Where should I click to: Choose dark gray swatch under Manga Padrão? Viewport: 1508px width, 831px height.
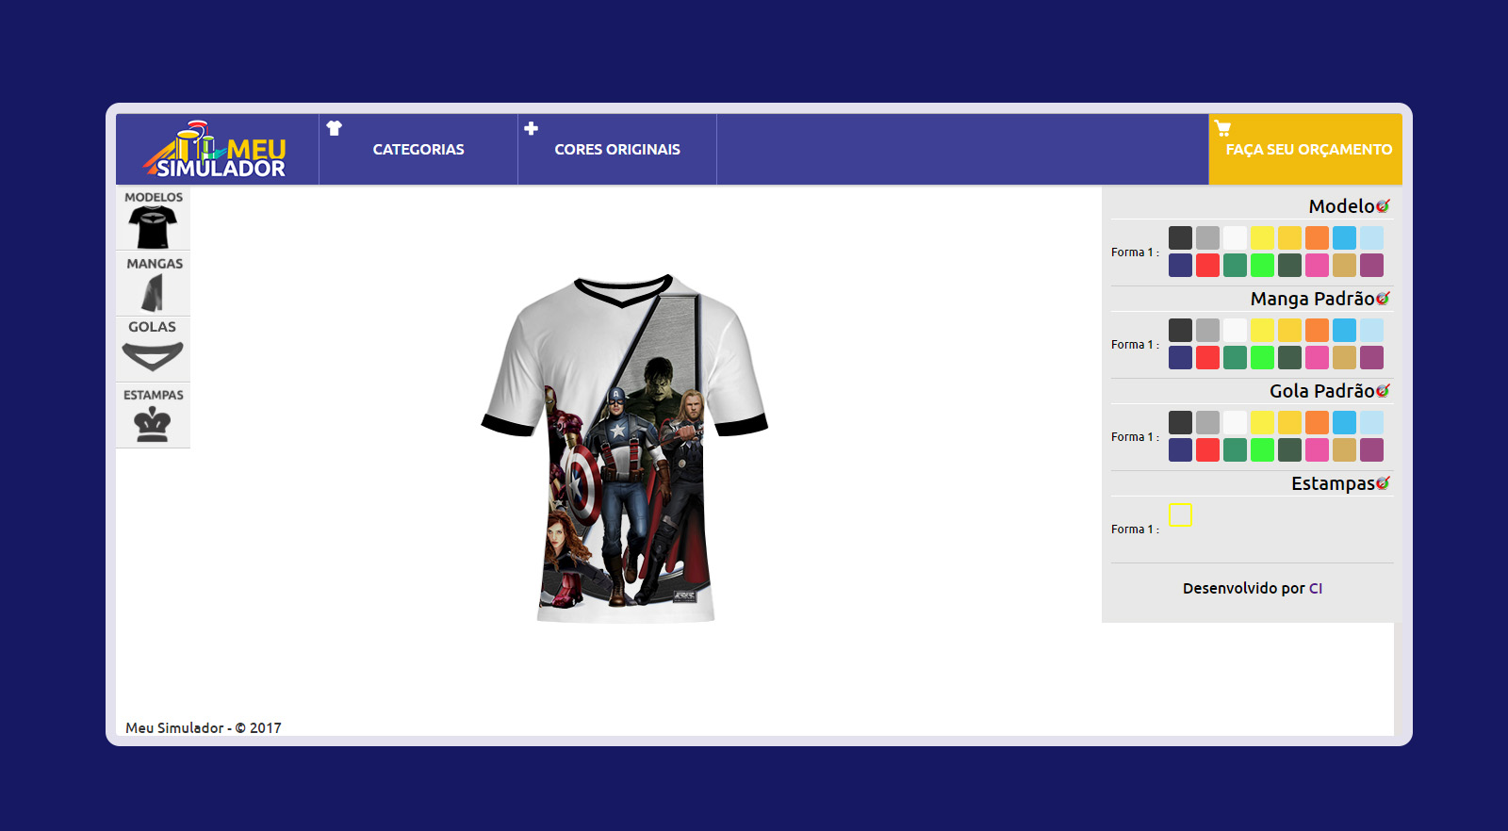coord(1180,330)
